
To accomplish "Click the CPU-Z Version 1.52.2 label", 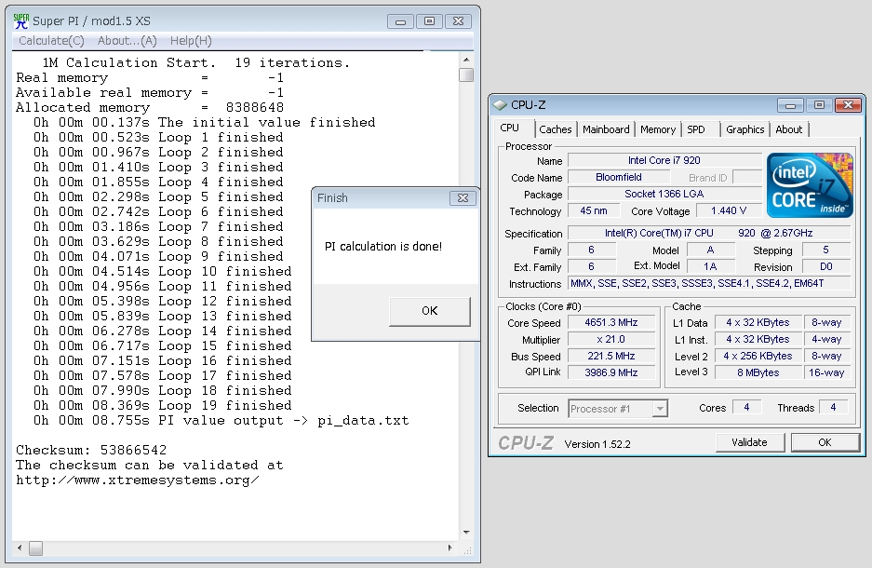I will (597, 444).
